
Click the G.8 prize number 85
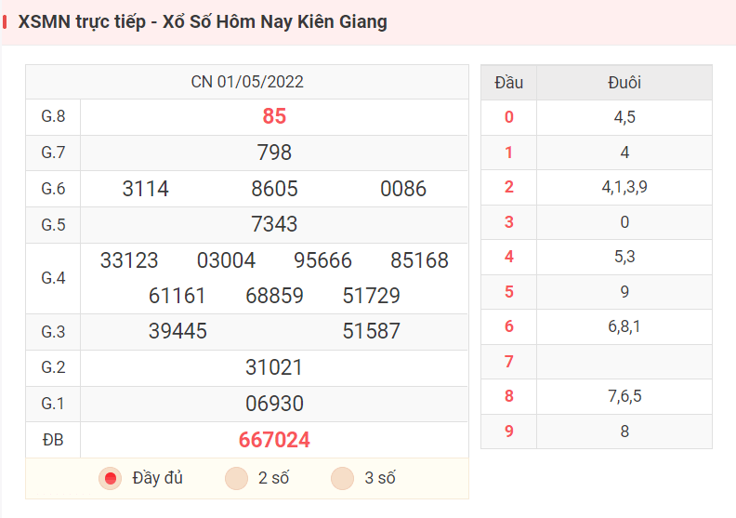click(x=274, y=116)
